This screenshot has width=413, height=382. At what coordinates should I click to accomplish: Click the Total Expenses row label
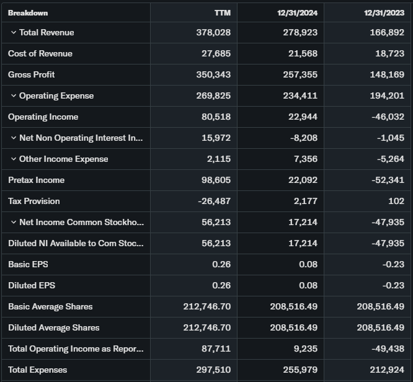click(x=38, y=370)
